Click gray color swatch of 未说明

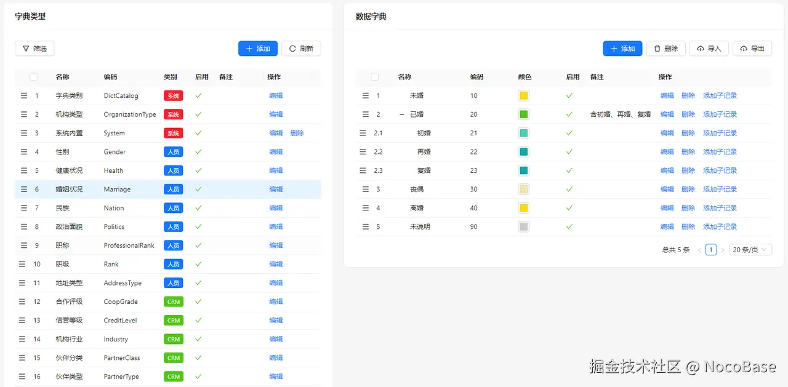[524, 227]
